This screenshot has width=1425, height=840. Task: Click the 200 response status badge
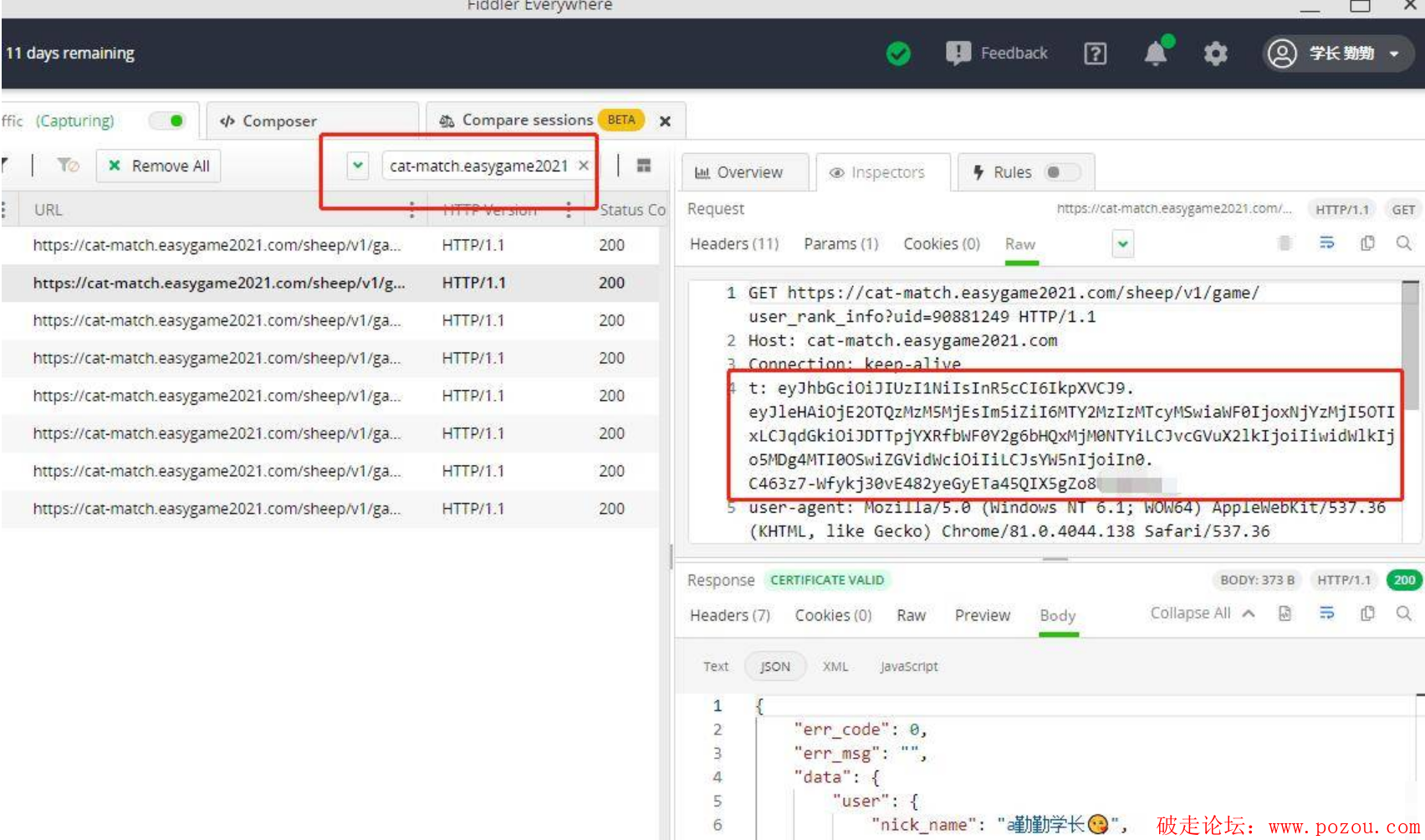pyautogui.click(x=1405, y=580)
